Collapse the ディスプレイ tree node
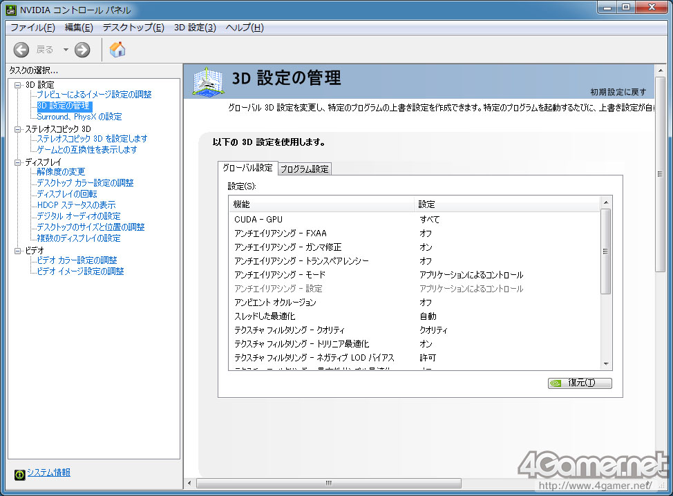 coord(17,162)
